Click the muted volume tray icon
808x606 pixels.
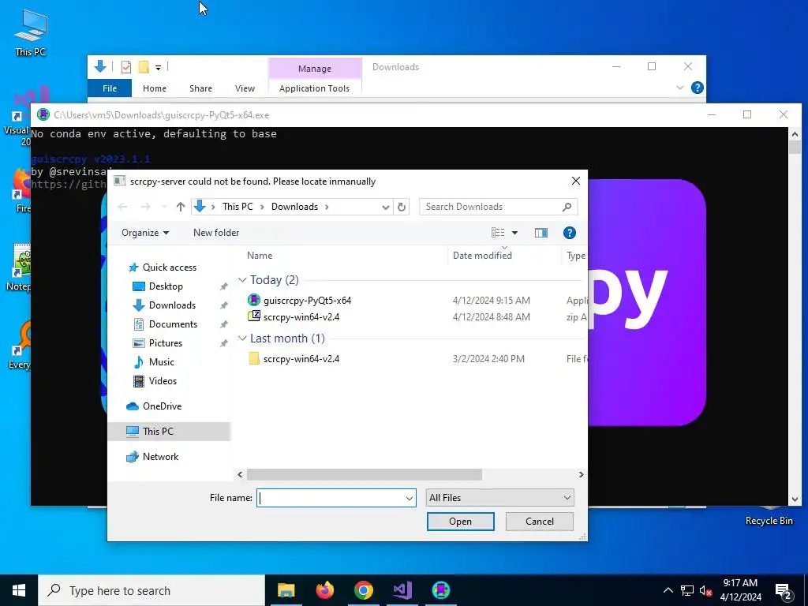[706, 590]
